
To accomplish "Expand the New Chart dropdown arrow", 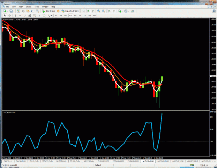I will (x=8, y=11).
